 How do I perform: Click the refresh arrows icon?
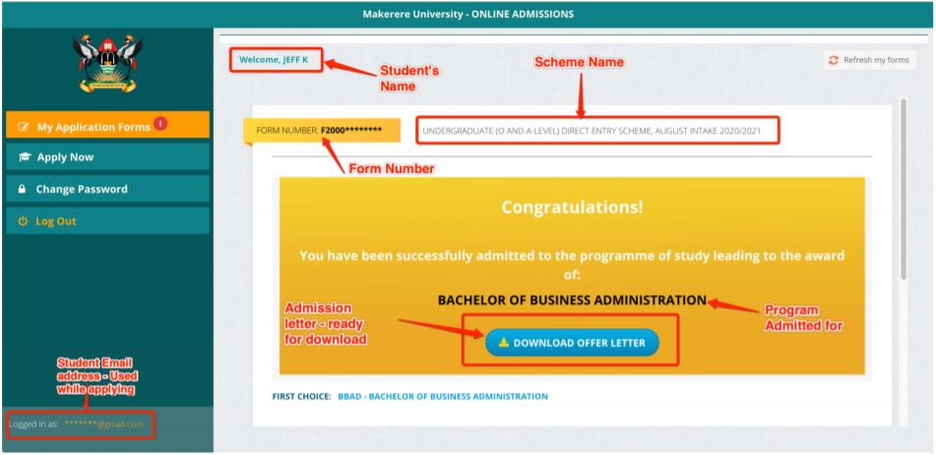(x=834, y=60)
